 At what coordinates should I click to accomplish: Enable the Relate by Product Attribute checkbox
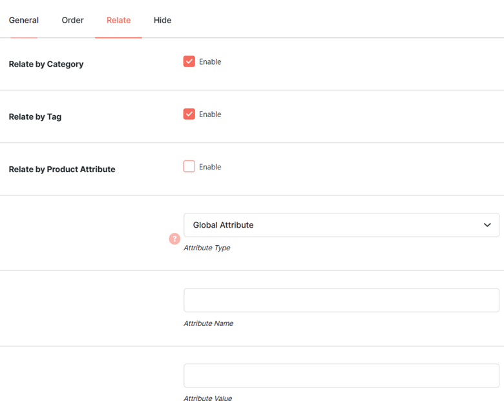click(189, 166)
